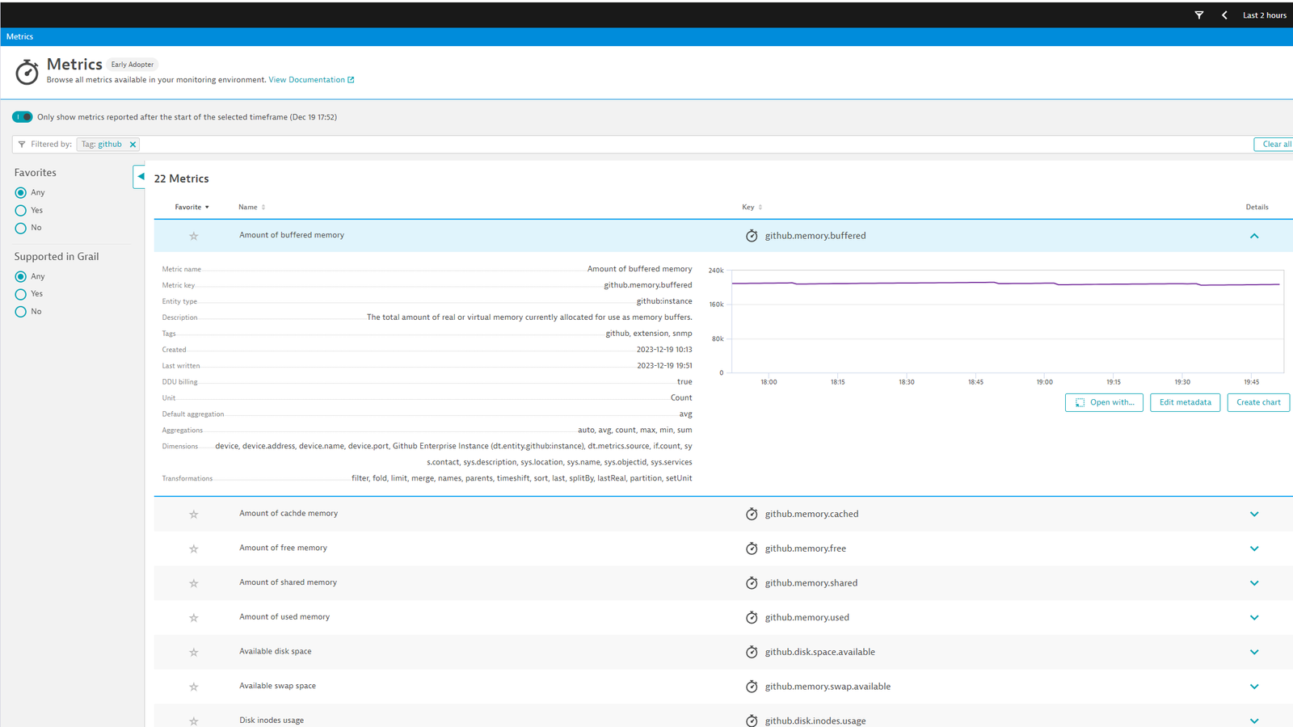Select Supported in Grail Any option
Screen dimensions: 1293x727
[x=21, y=277]
